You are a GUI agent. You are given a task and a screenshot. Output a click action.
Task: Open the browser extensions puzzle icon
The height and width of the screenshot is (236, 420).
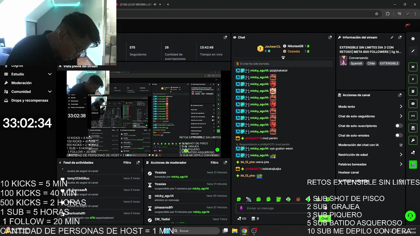[x=388, y=14]
